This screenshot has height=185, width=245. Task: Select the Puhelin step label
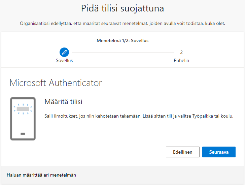point(181,61)
